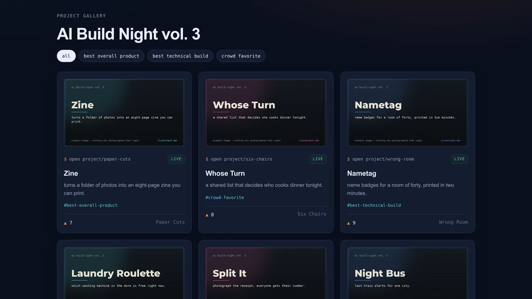
Task: Click the LIVE badge on Whose Turn card
Action: point(318,159)
